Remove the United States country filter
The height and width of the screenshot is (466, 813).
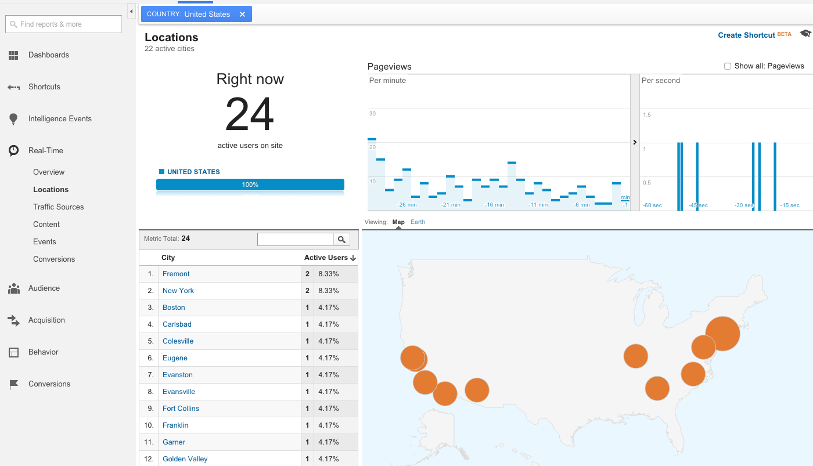click(x=242, y=15)
